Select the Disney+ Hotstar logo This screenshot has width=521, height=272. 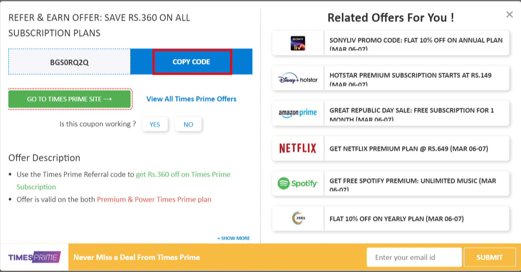click(298, 78)
